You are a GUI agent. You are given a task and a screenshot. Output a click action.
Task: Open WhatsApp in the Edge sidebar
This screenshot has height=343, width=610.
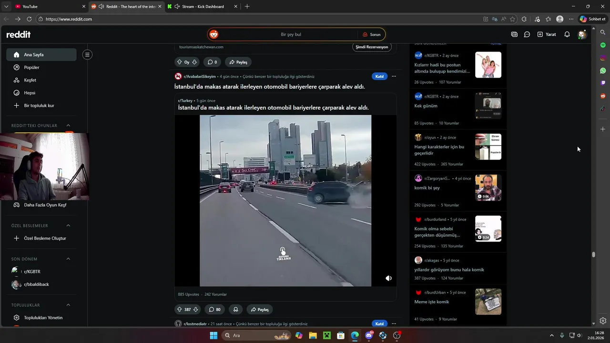(603, 71)
